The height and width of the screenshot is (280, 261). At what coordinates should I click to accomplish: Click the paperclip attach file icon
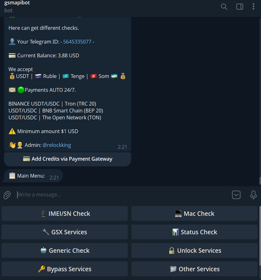pos(7,195)
